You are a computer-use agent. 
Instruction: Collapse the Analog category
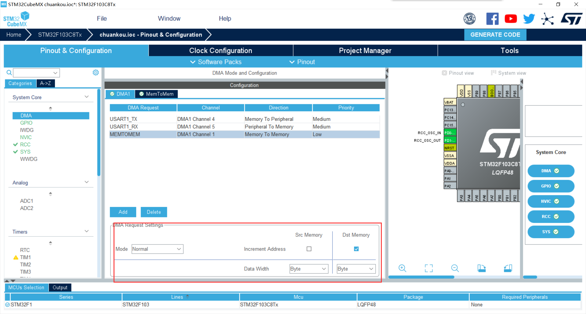pos(87,182)
